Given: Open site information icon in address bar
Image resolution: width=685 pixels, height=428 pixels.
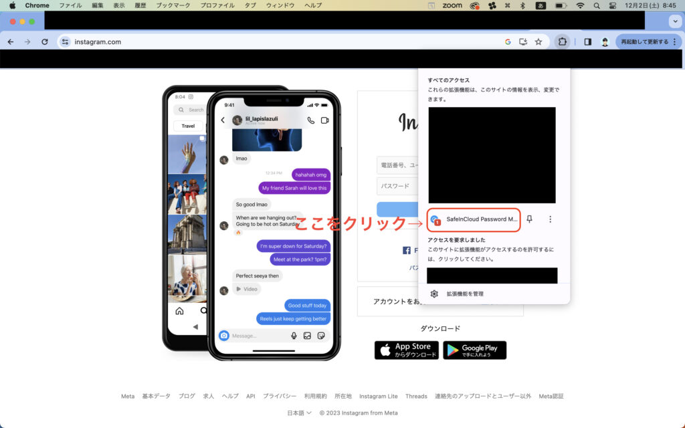Looking at the screenshot, I should (x=65, y=42).
